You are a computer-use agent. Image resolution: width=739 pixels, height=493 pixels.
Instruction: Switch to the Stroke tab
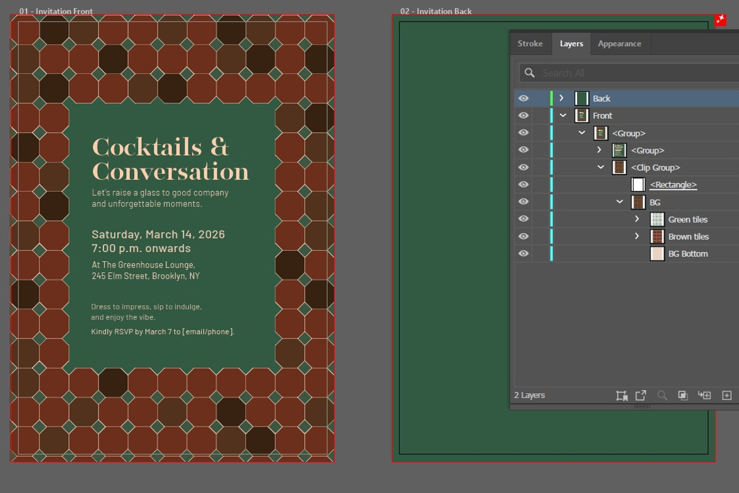(530, 44)
